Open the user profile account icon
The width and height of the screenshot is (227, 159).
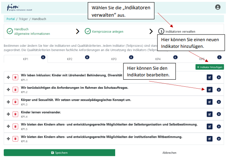218,7
